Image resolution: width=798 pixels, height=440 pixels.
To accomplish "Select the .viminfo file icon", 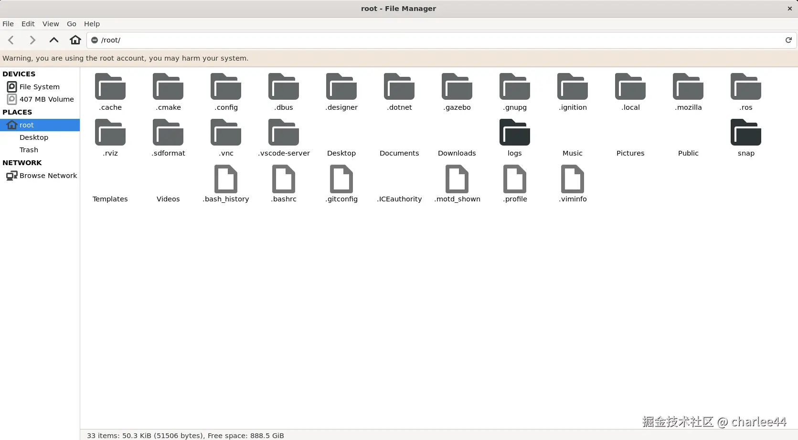I will click(573, 178).
